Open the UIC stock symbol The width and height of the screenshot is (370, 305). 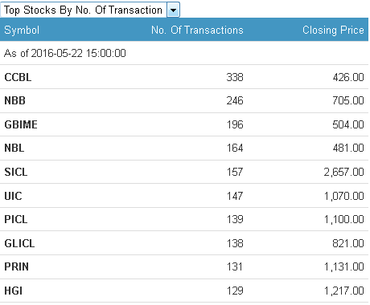click(x=13, y=196)
